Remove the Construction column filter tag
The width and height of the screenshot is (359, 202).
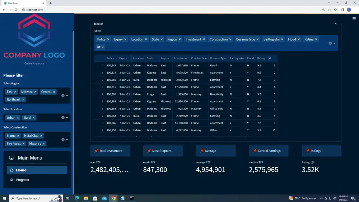click(230, 39)
